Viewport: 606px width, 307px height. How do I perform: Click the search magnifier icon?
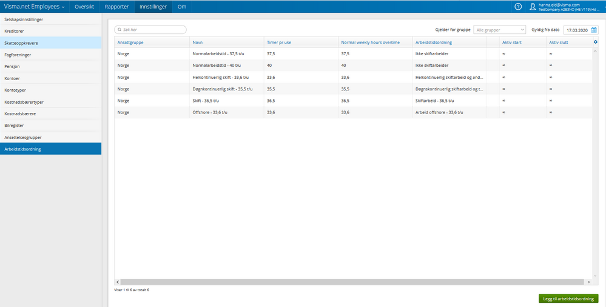click(x=120, y=30)
